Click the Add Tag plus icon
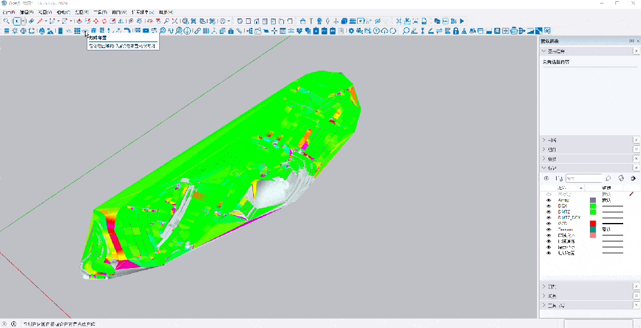641x328 pixels. [547, 178]
